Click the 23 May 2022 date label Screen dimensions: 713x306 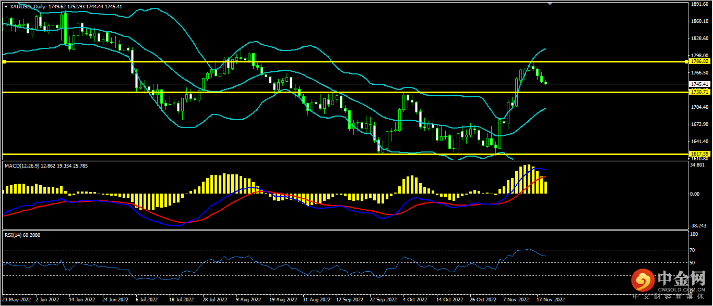pos(17,300)
